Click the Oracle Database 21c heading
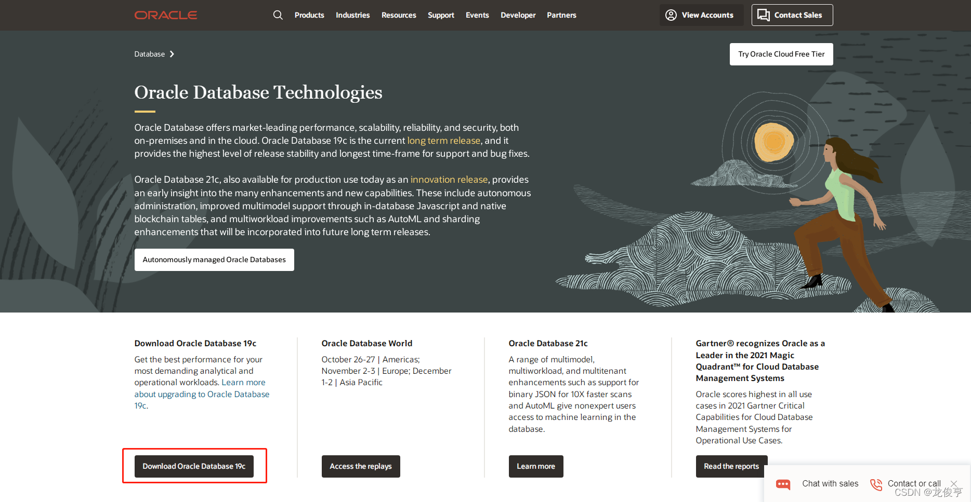Screen dimensions: 971x502 click(548, 343)
